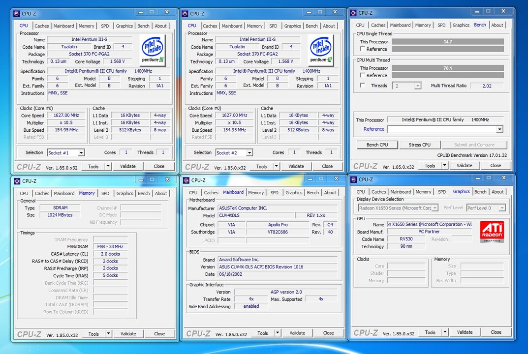Tick the CPU Multi Thread Reference checkbox
This screenshot has height=354, width=528.
click(x=362, y=75)
